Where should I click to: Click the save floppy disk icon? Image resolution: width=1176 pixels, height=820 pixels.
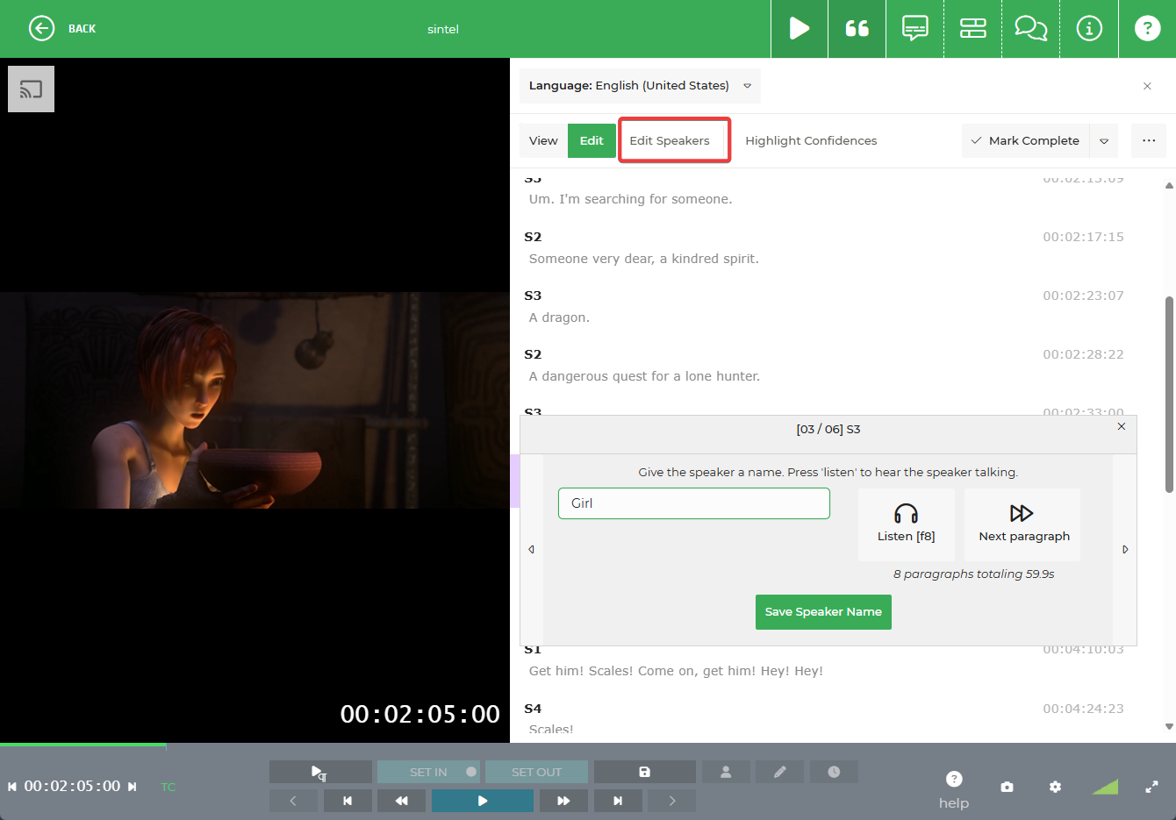click(644, 772)
